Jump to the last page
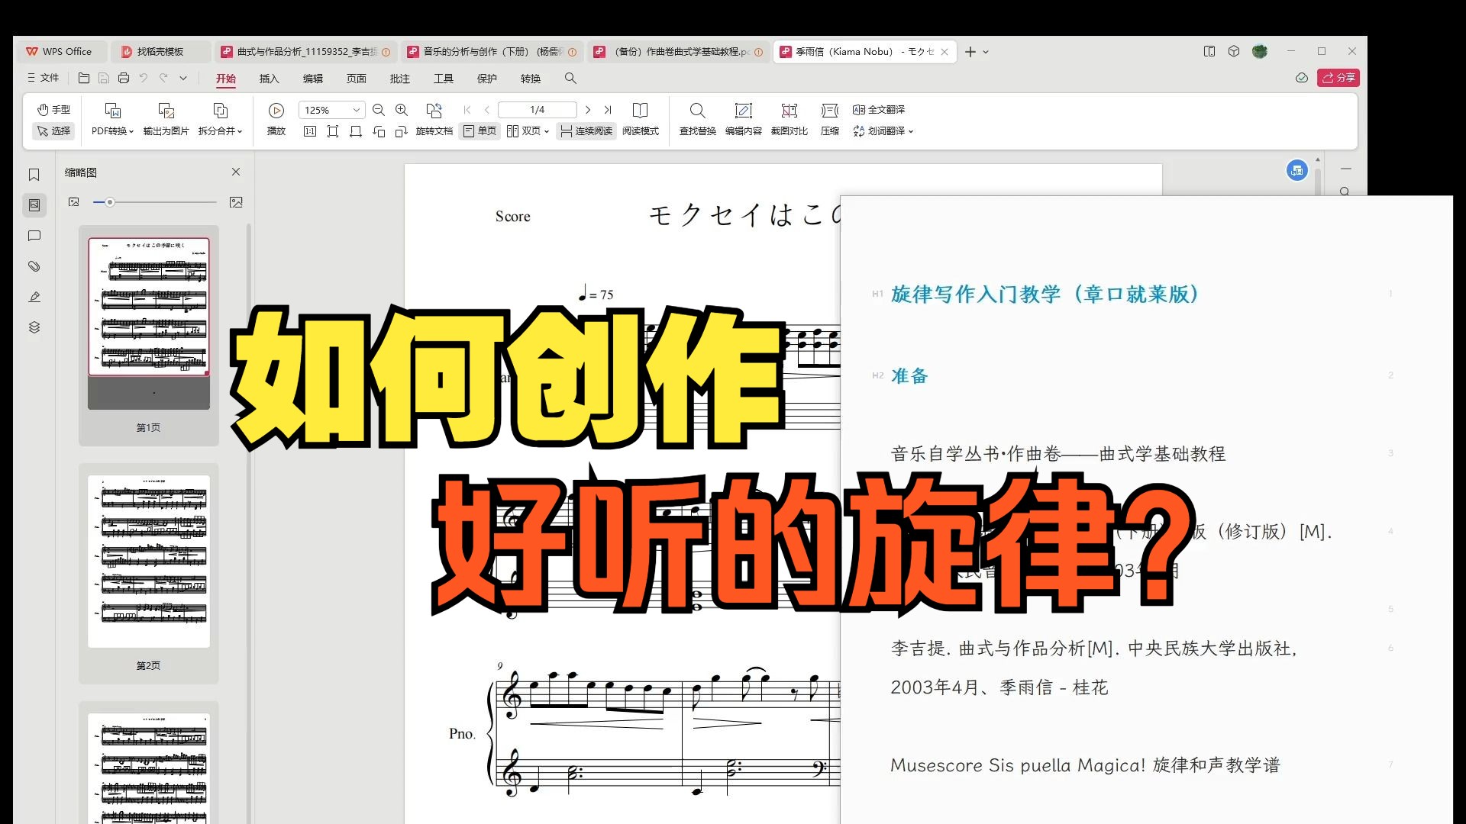Viewport: 1466px width, 824px height. point(608,110)
